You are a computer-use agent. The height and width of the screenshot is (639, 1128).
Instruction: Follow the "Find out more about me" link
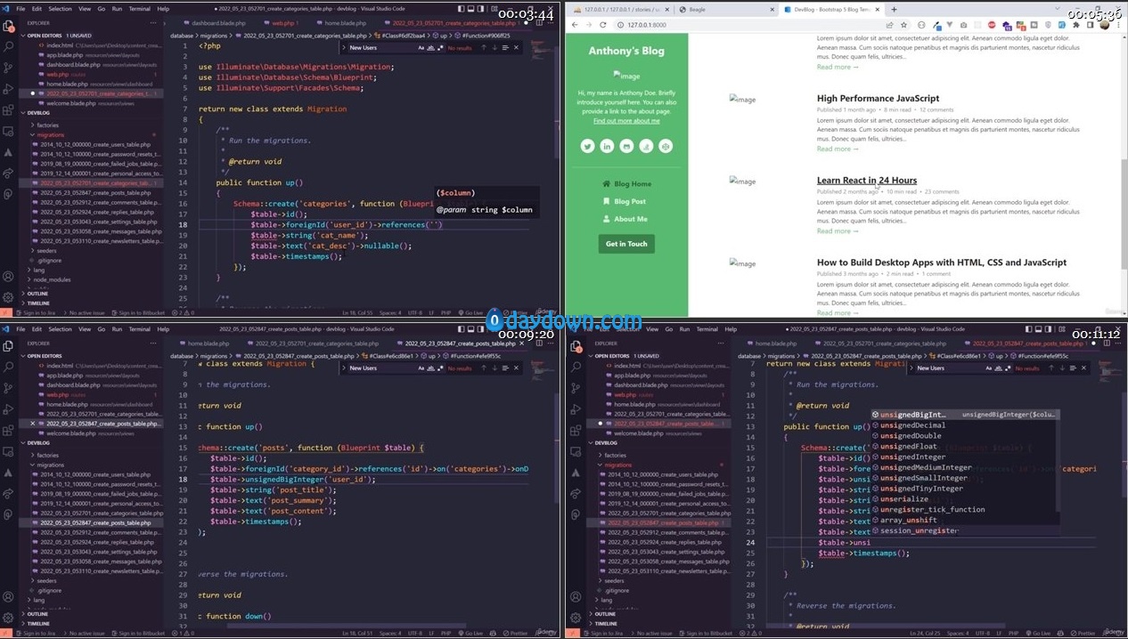(x=626, y=121)
